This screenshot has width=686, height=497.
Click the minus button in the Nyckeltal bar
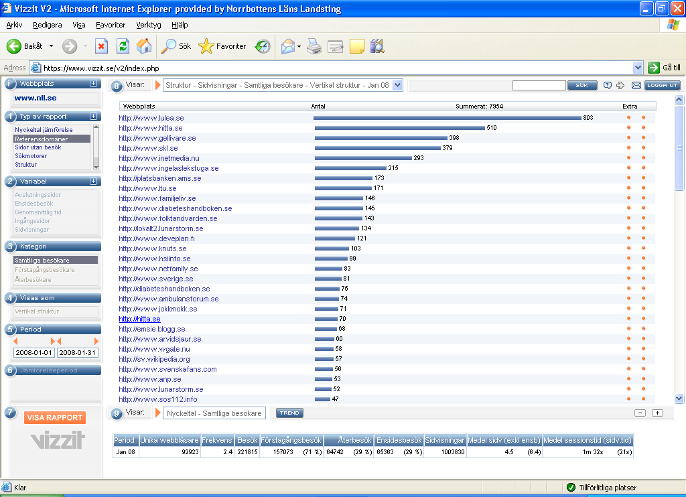point(640,413)
